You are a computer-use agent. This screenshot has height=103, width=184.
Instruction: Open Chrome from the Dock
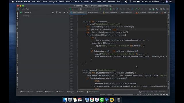(x=92, y=100)
